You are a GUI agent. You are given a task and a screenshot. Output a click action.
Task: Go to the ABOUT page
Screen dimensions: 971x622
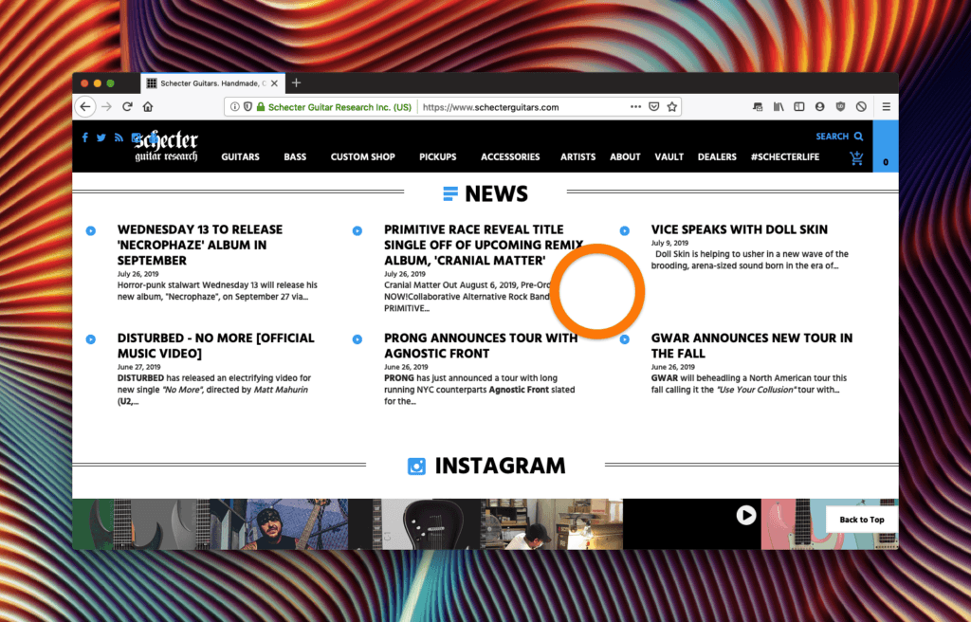coord(625,156)
